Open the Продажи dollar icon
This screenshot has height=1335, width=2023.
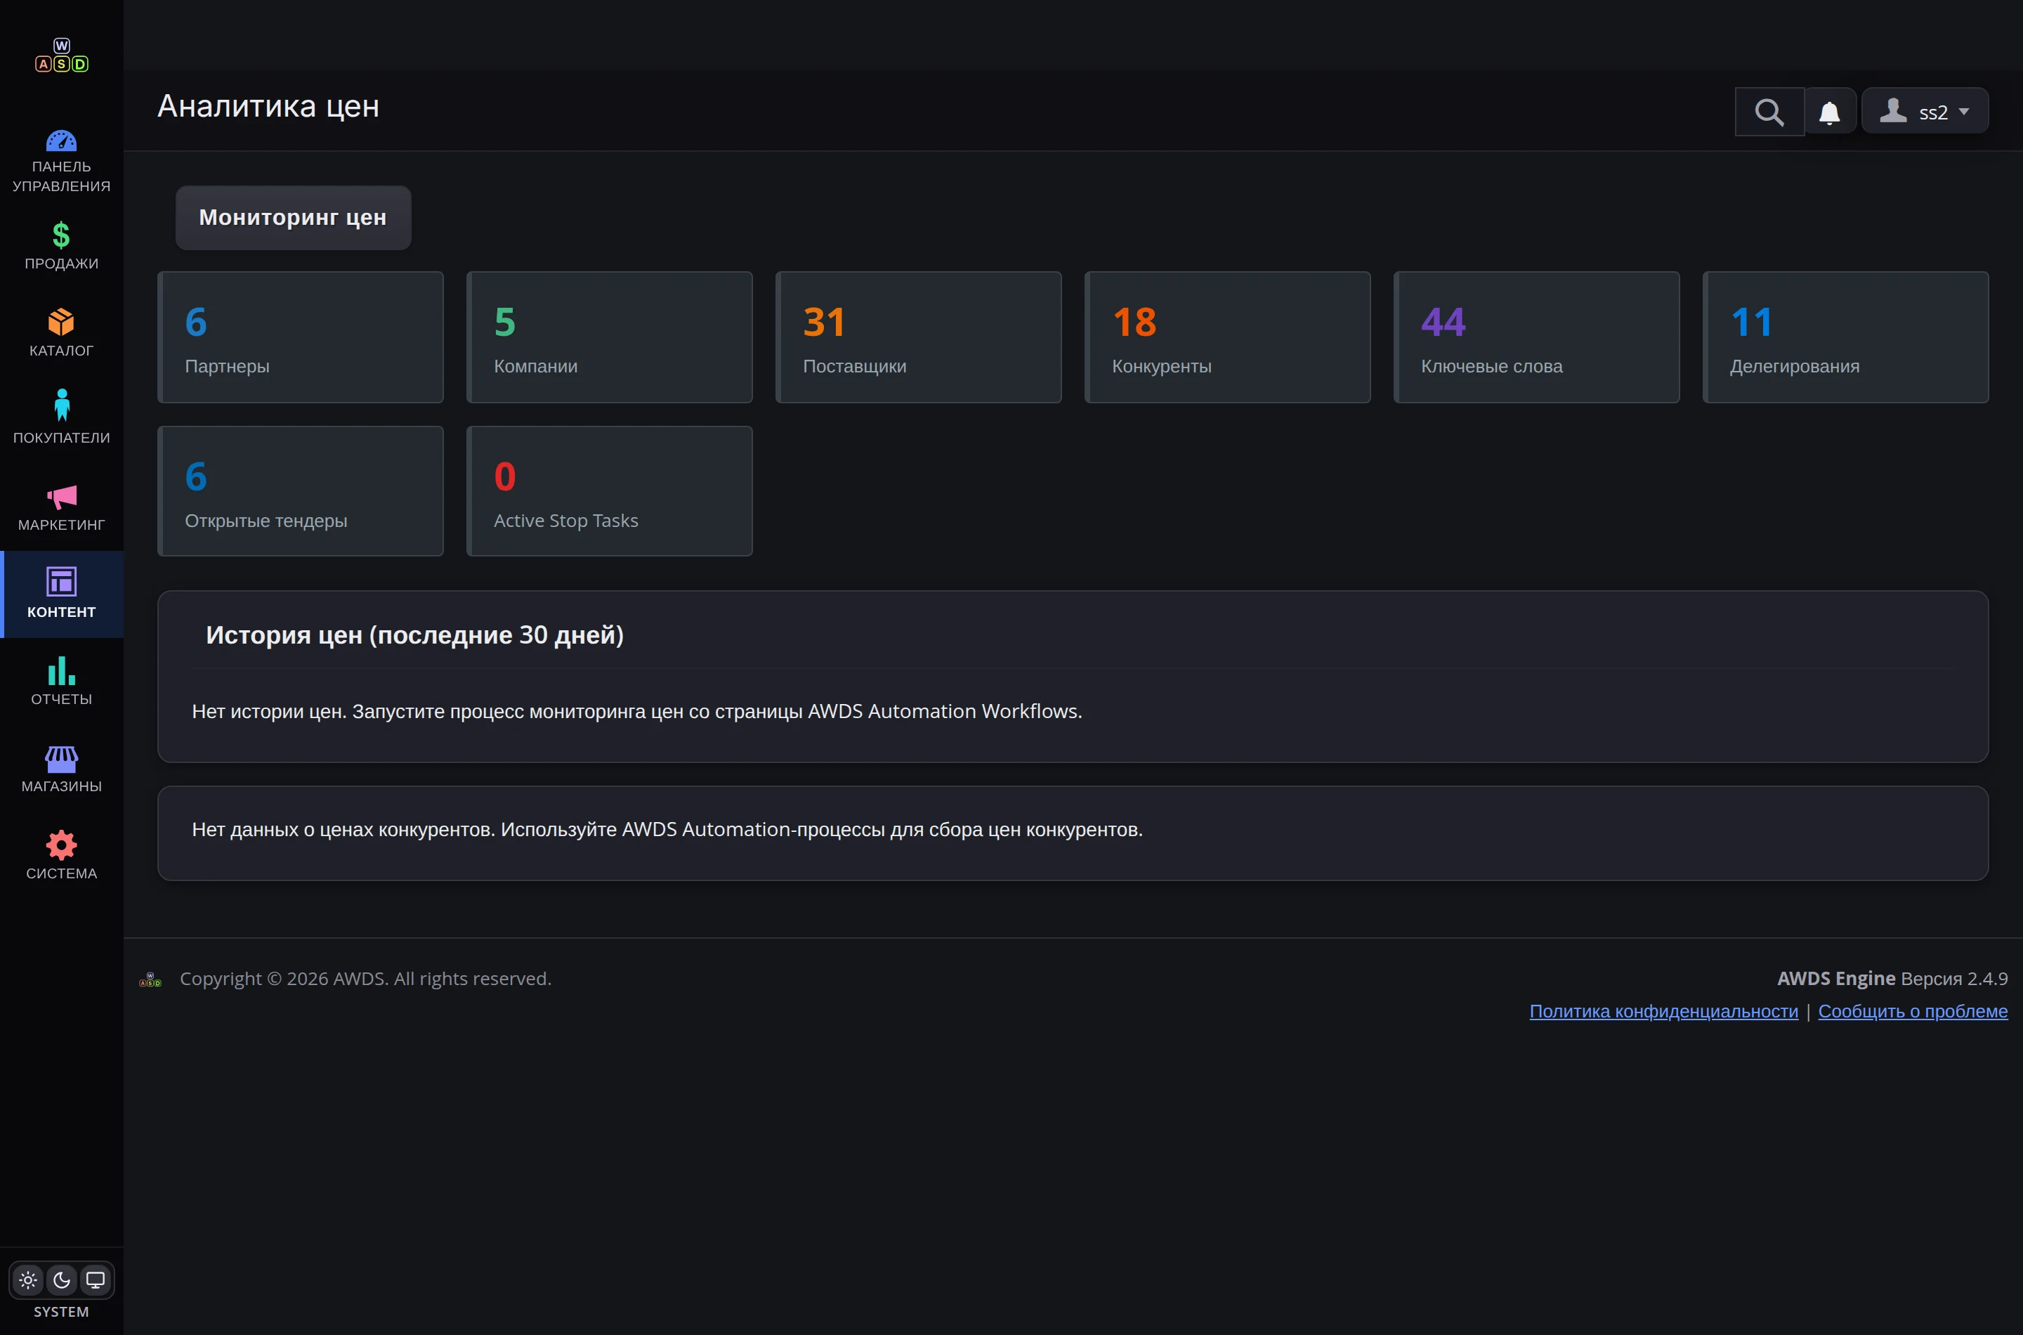pos(61,235)
